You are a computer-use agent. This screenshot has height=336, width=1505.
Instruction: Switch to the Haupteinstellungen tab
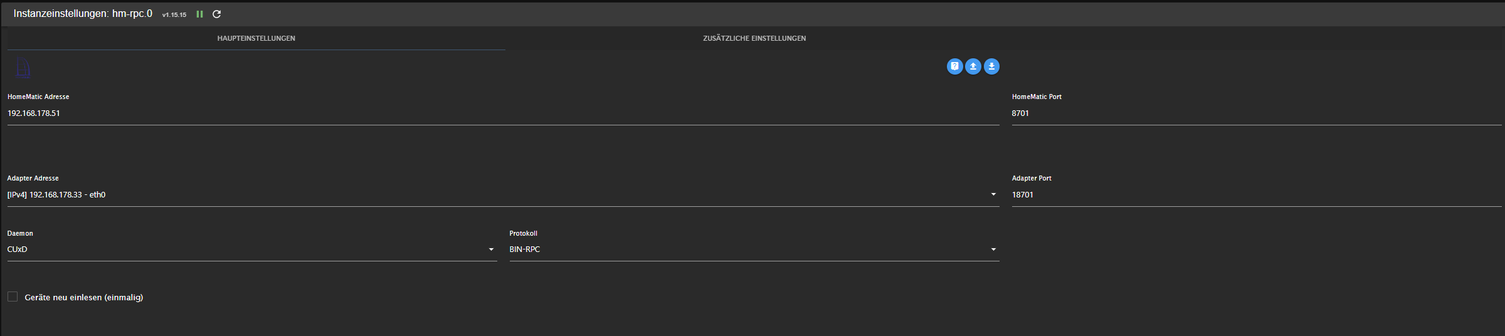pyautogui.click(x=256, y=38)
